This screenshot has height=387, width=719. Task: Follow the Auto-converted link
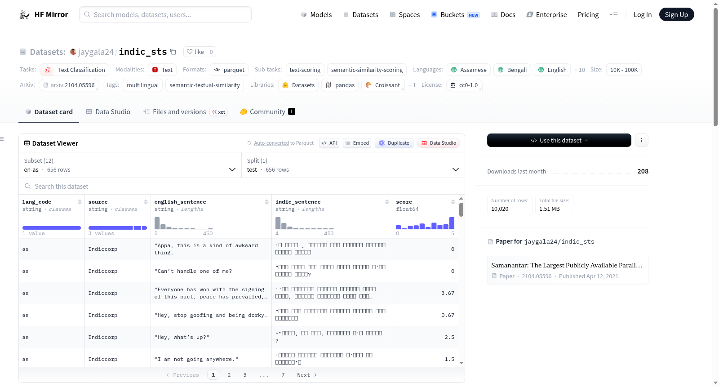click(271, 143)
